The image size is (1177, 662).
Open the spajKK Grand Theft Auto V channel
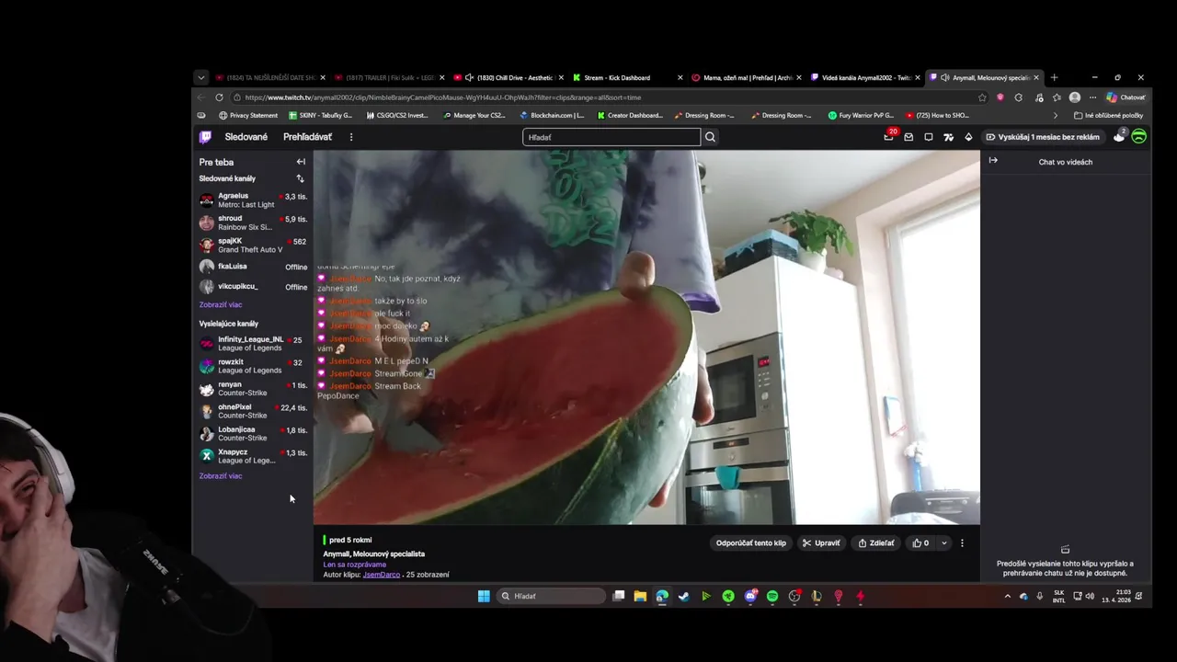pyautogui.click(x=253, y=245)
